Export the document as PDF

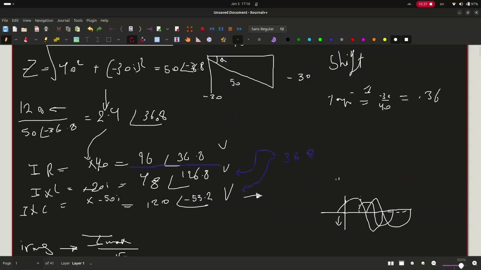[x=37, y=29]
